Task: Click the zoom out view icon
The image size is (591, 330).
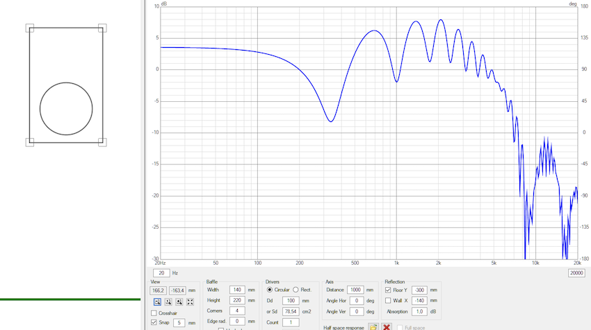Action: pyautogui.click(x=157, y=302)
